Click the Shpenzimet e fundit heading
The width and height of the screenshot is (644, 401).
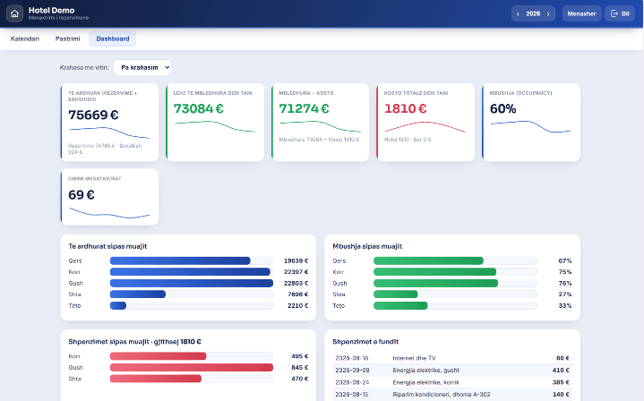tap(365, 342)
